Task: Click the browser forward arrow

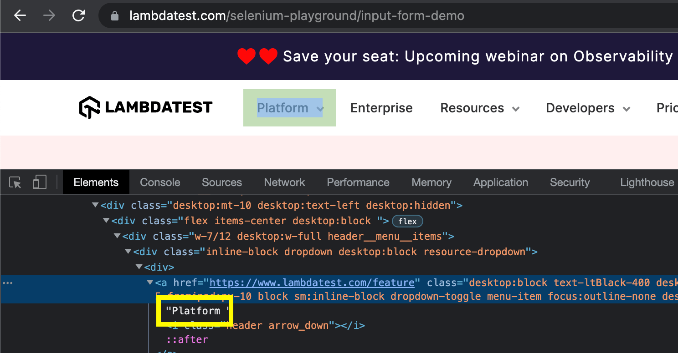Action: click(49, 15)
